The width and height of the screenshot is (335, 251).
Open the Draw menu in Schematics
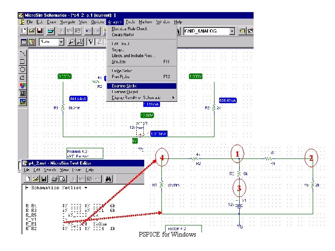[x=52, y=22]
